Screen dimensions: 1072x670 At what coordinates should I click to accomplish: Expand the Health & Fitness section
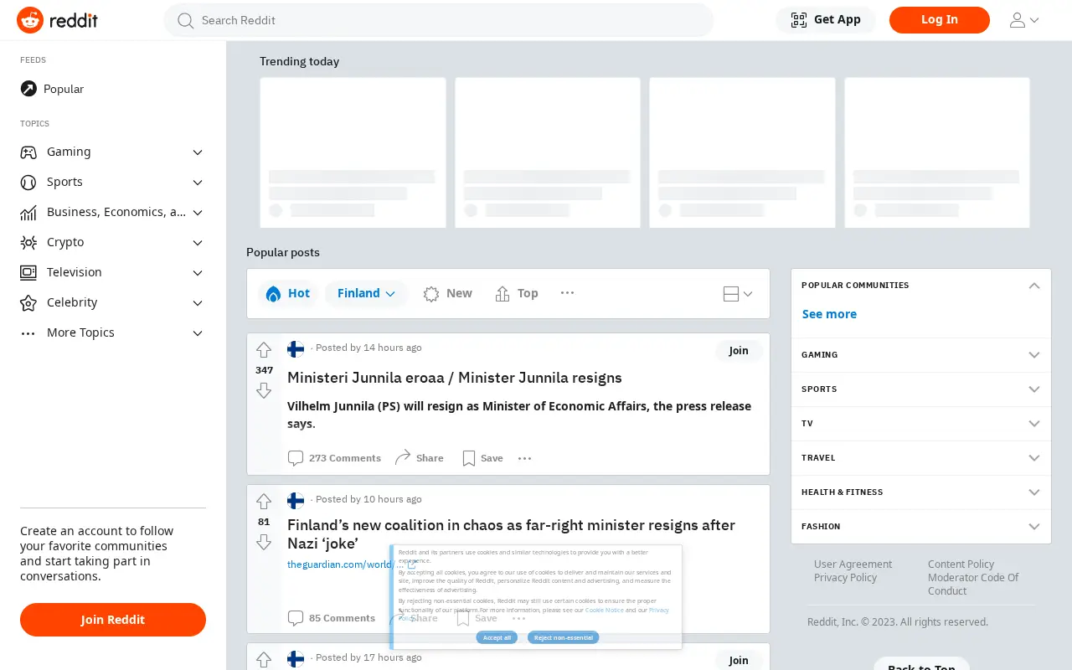click(x=921, y=492)
